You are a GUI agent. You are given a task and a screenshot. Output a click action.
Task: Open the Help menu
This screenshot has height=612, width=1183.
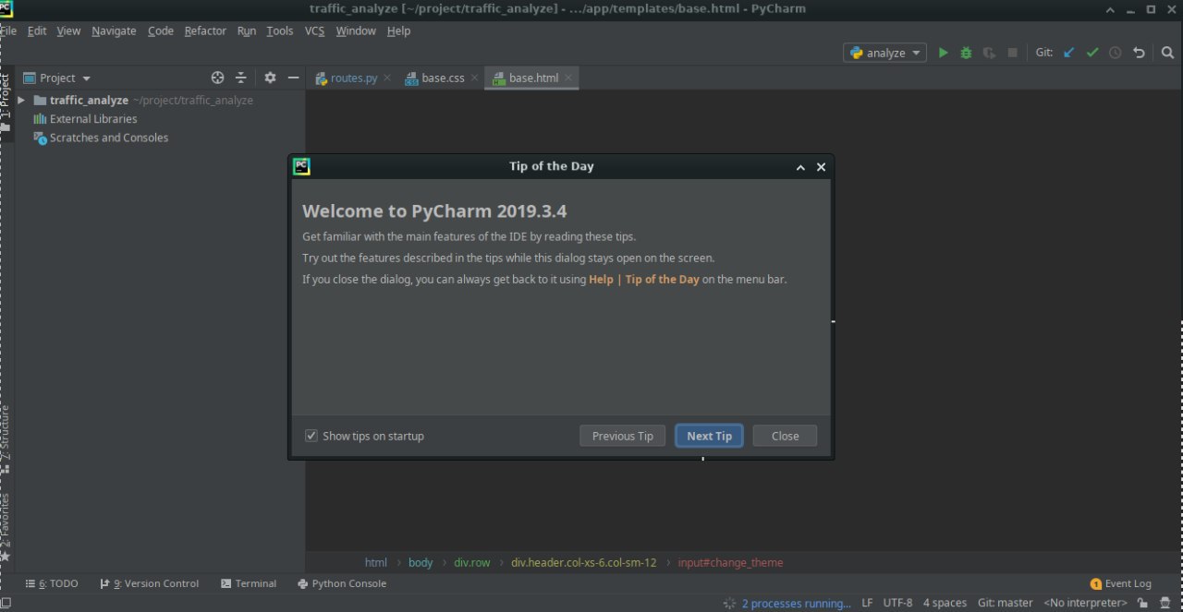398,30
